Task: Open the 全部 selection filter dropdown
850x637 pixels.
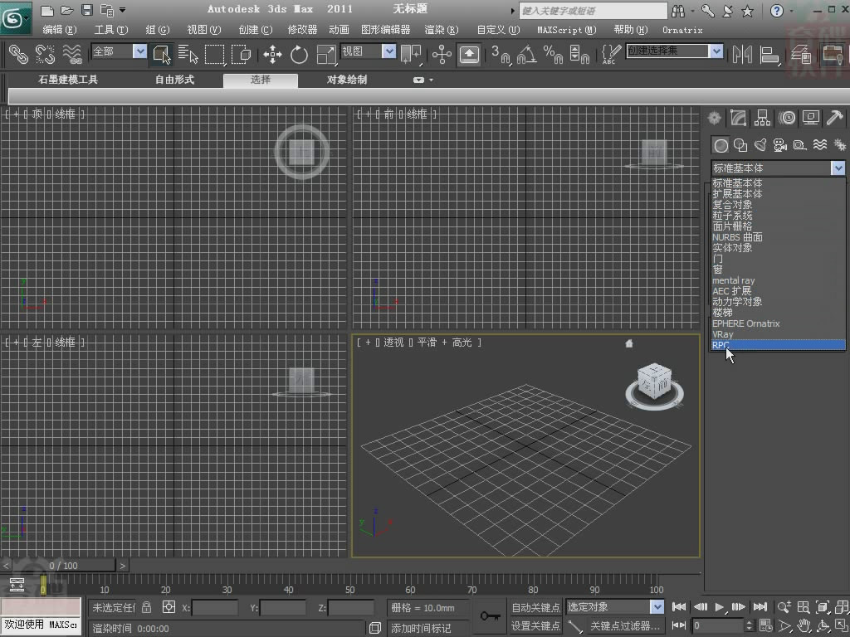Action: point(139,51)
